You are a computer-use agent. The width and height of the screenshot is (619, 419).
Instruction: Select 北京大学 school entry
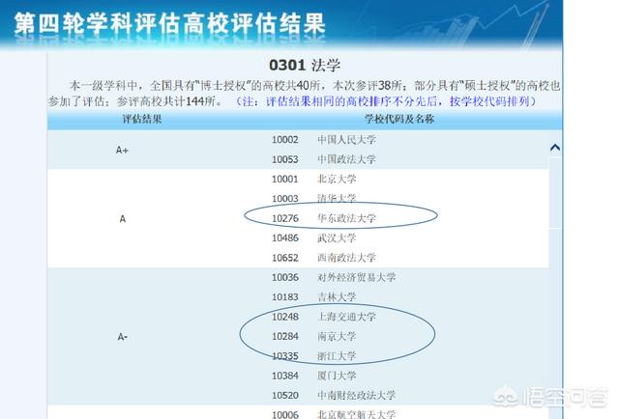(x=337, y=179)
